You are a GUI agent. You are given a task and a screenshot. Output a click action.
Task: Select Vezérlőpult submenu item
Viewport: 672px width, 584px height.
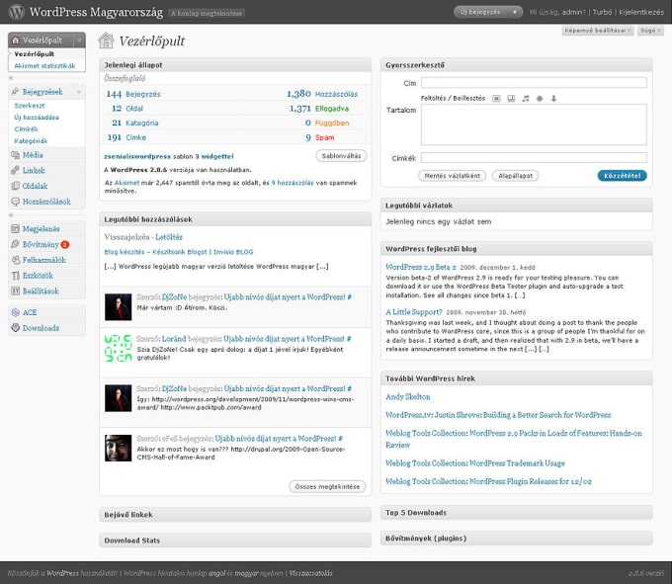[x=35, y=54]
